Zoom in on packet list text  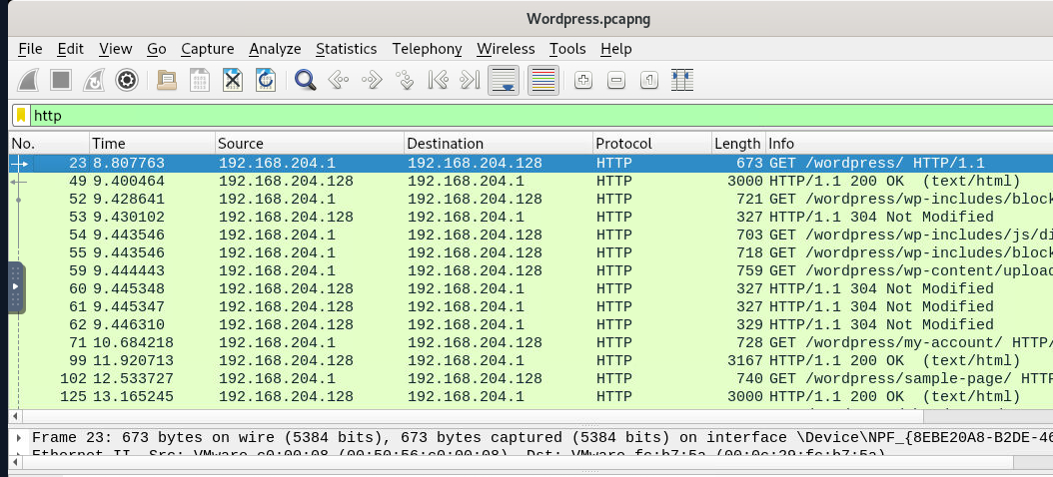click(583, 81)
